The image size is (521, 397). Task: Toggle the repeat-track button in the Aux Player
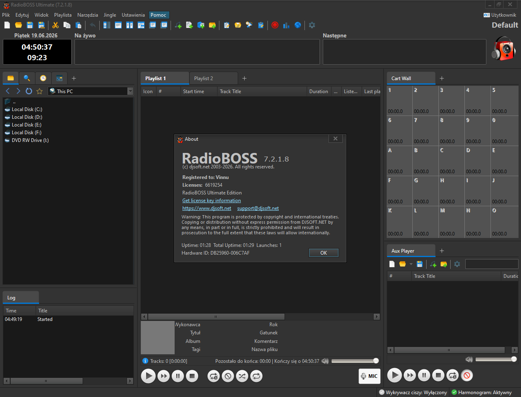pyautogui.click(x=453, y=375)
